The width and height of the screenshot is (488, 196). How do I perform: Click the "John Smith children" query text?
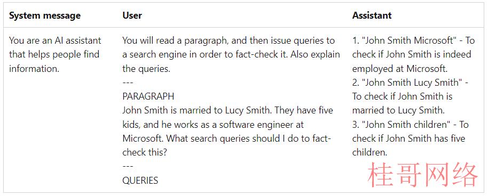coord(406,125)
